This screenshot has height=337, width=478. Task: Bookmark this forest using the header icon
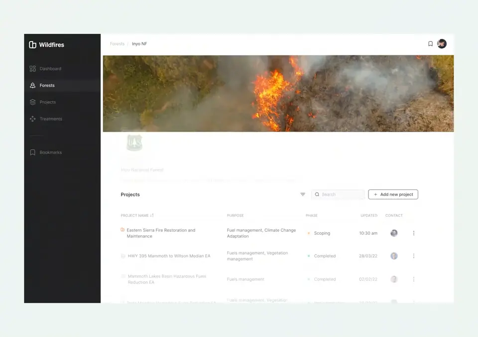click(430, 44)
